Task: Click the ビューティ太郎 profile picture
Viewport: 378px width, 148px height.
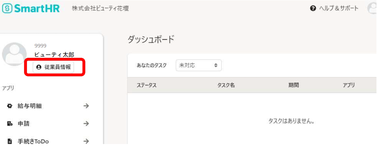Action: [x=14, y=54]
